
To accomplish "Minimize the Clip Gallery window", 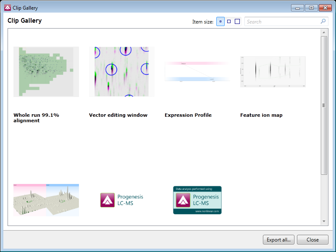I will click(297, 8).
